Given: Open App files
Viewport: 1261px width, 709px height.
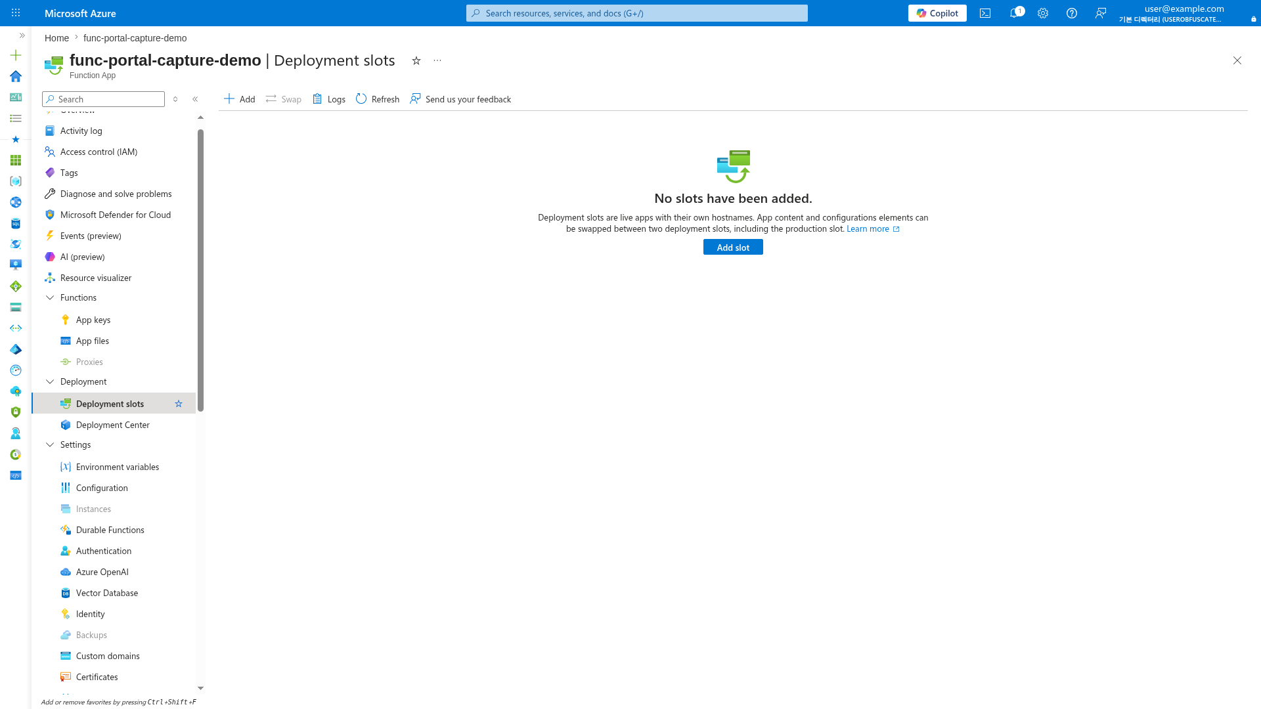Looking at the screenshot, I should [114, 341].
